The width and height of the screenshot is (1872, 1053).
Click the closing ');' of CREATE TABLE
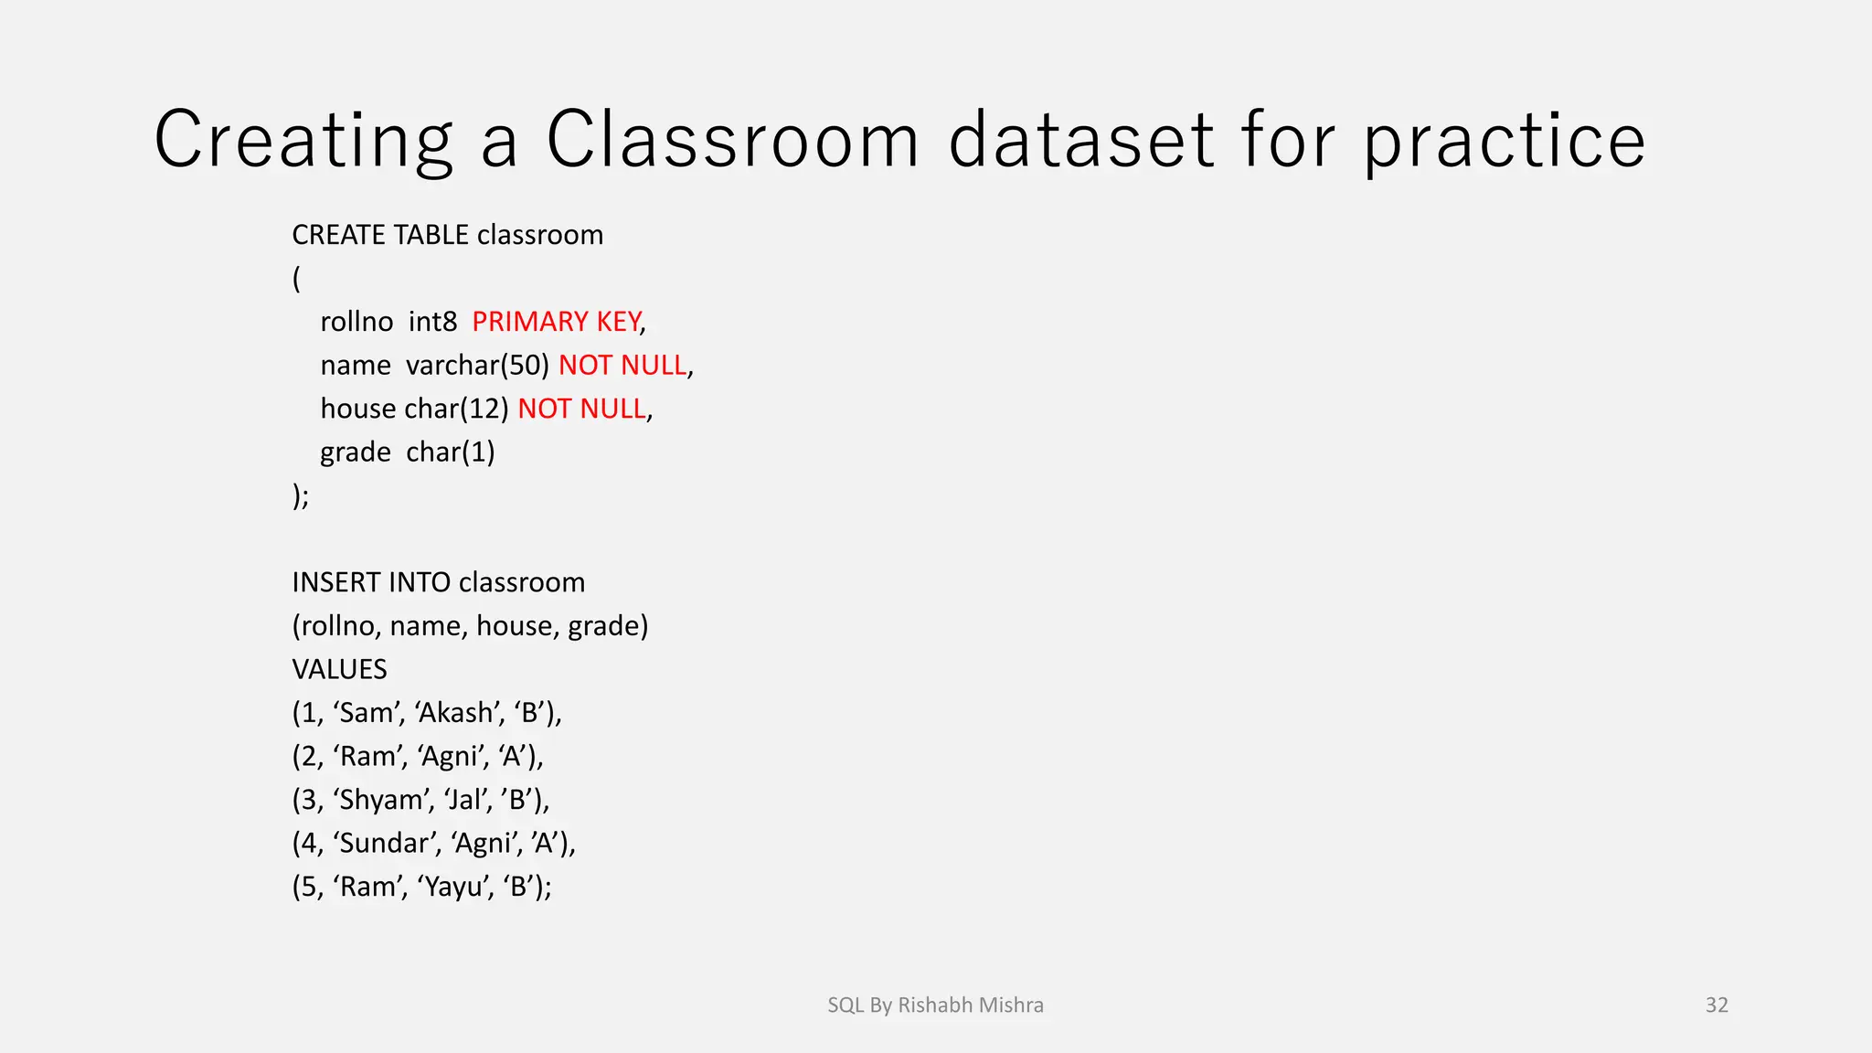[x=301, y=495]
